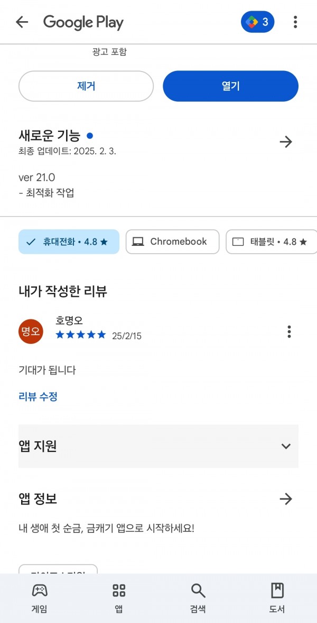Viewport: 317px width, 623px height.
Task: Expand the 앱 지원 section
Action: pyautogui.click(x=158, y=446)
